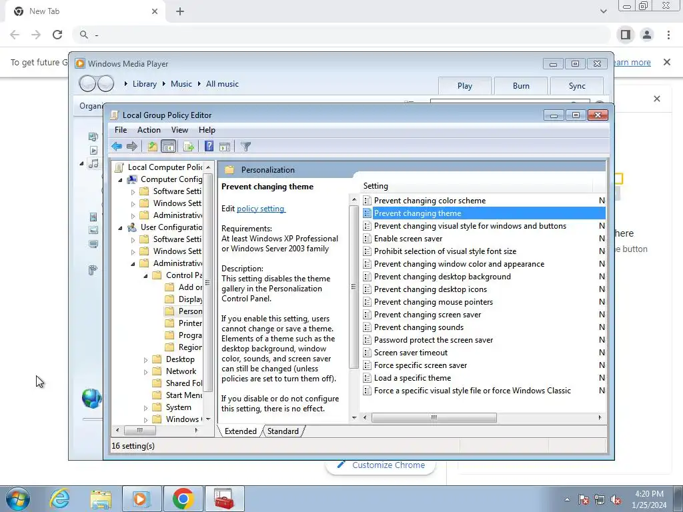683x512 pixels.
Task: Open Windows Explorer from the taskbar
Action: tap(101, 499)
